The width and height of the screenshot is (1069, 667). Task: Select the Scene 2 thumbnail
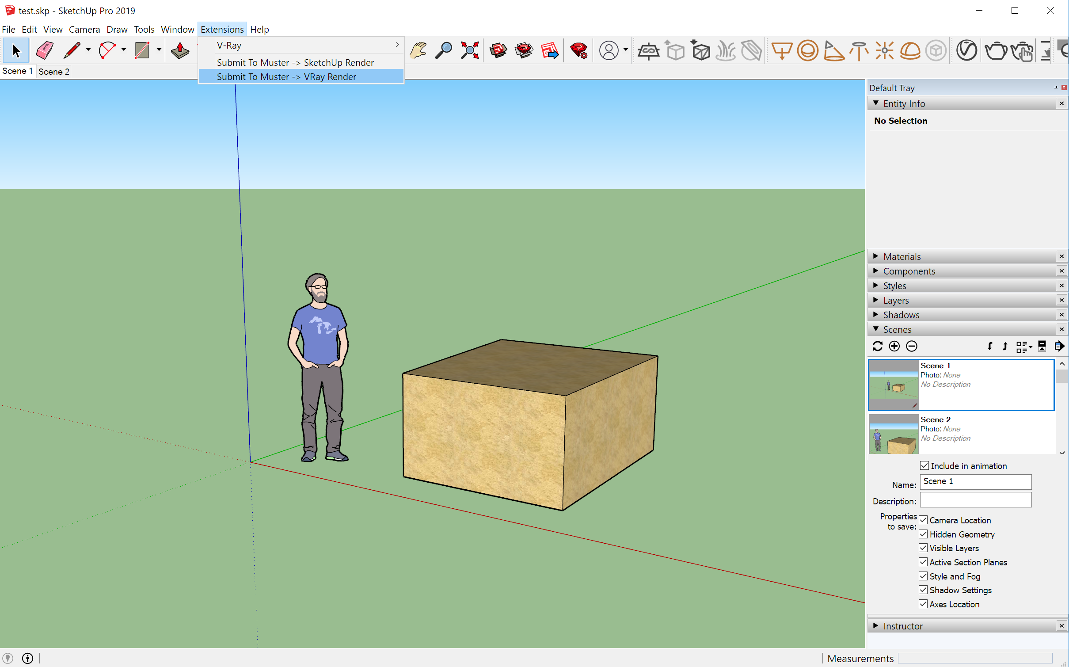click(x=894, y=434)
